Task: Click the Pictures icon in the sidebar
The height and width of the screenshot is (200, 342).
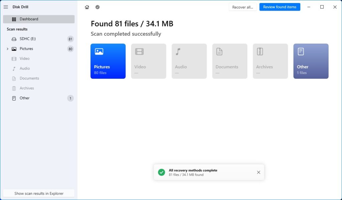Action: click(x=14, y=49)
